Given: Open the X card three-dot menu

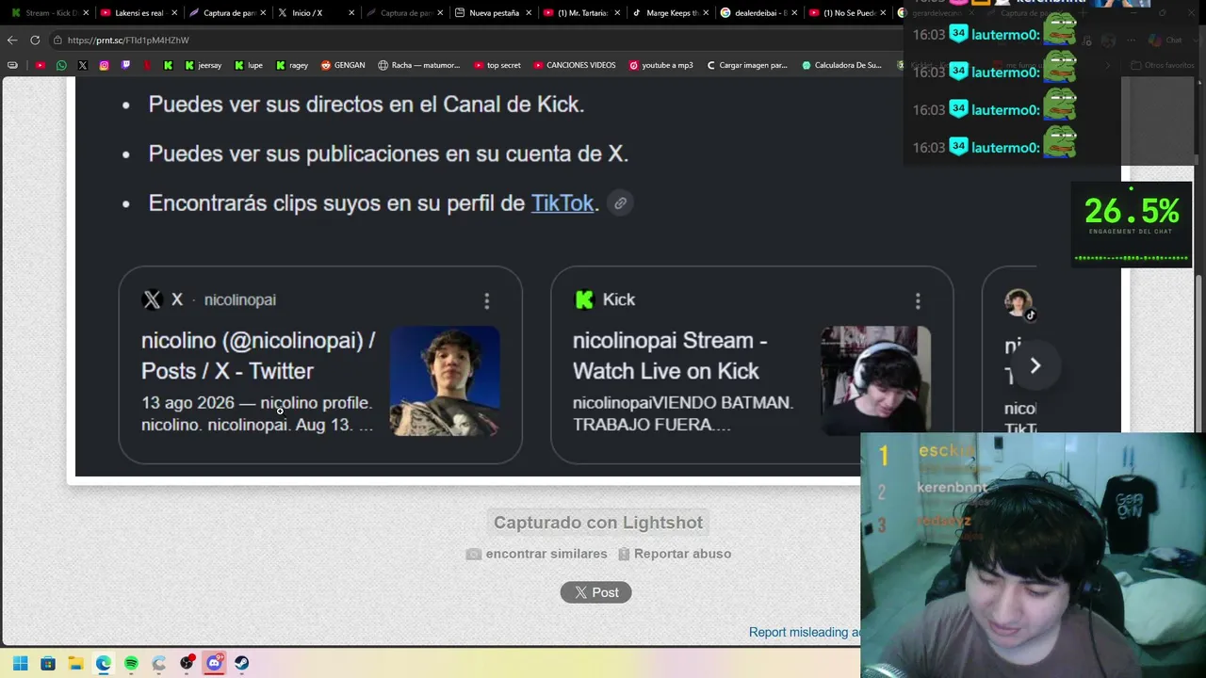Looking at the screenshot, I should click(x=487, y=300).
